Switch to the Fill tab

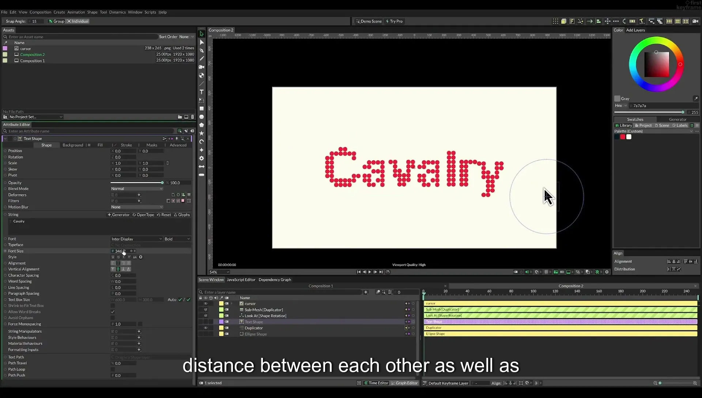[x=100, y=145]
